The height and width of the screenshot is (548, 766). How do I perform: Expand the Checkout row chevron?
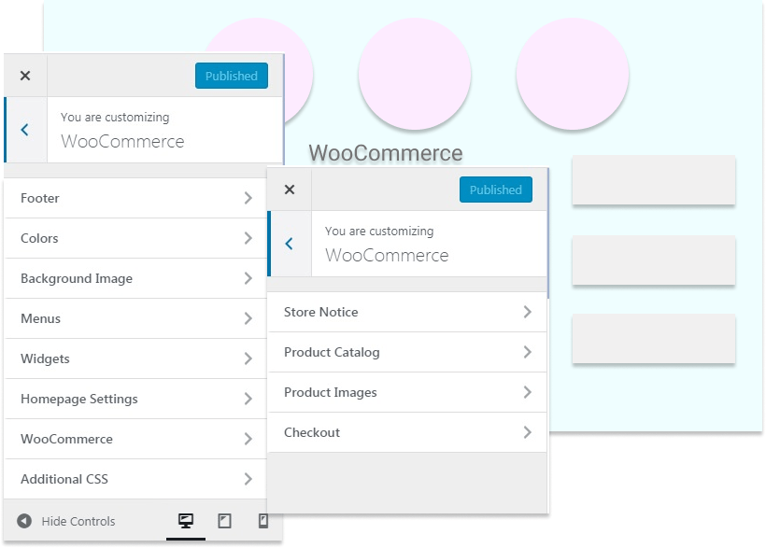coord(527,432)
